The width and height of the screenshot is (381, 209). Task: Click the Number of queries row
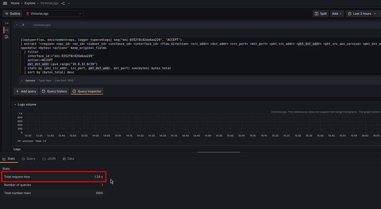click(x=53, y=185)
